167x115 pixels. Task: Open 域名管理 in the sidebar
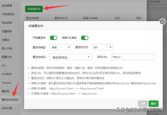coord(7,6)
